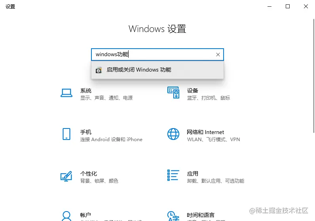Click the description 蓝牙、打印机、鼠标
Viewport: 315px width, 221px height.
tap(208, 98)
